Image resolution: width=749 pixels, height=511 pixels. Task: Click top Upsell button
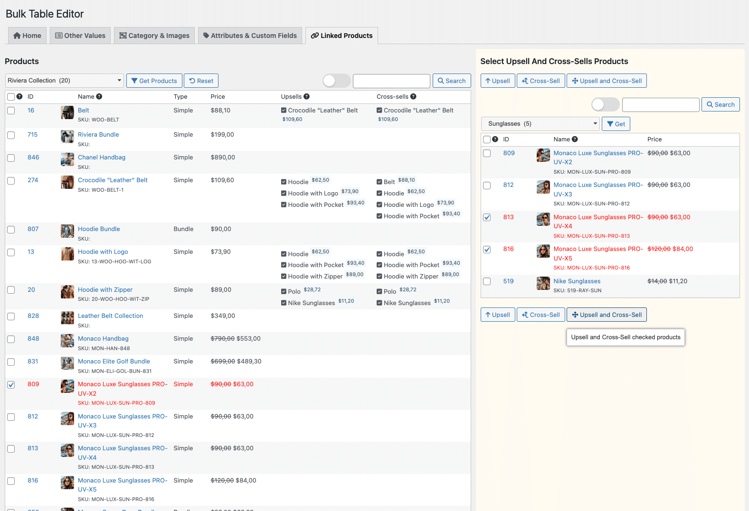[498, 81]
